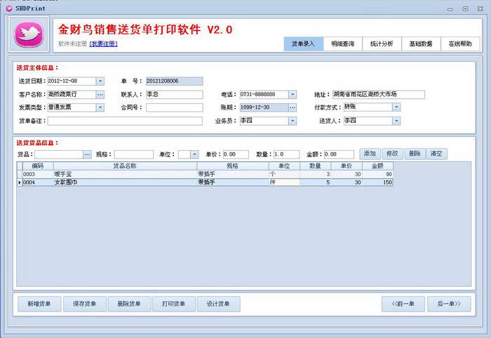Select table row 0004 女款围巾

pos(205,182)
